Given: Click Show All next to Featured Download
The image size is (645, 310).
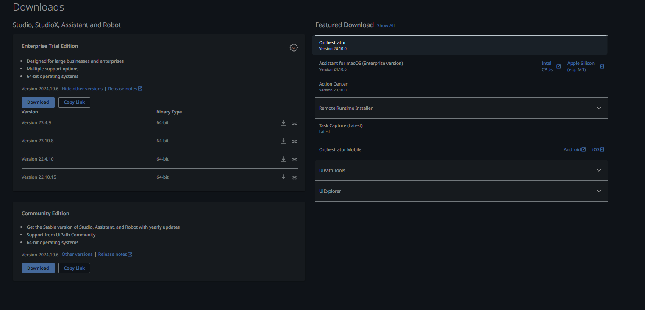Looking at the screenshot, I should point(386,26).
